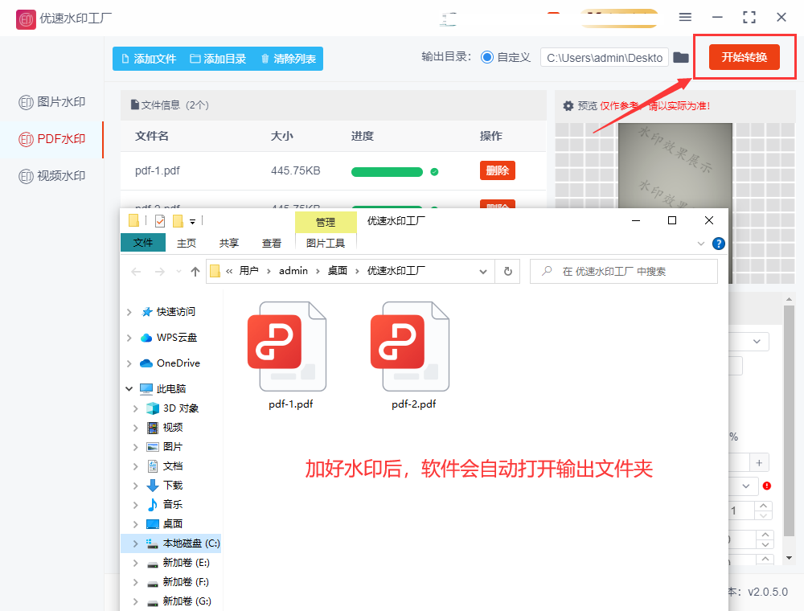Image resolution: width=804 pixels, height=611 pixels.
Task: Go up one folder in Explorer
Action: [x=195, y=272]
